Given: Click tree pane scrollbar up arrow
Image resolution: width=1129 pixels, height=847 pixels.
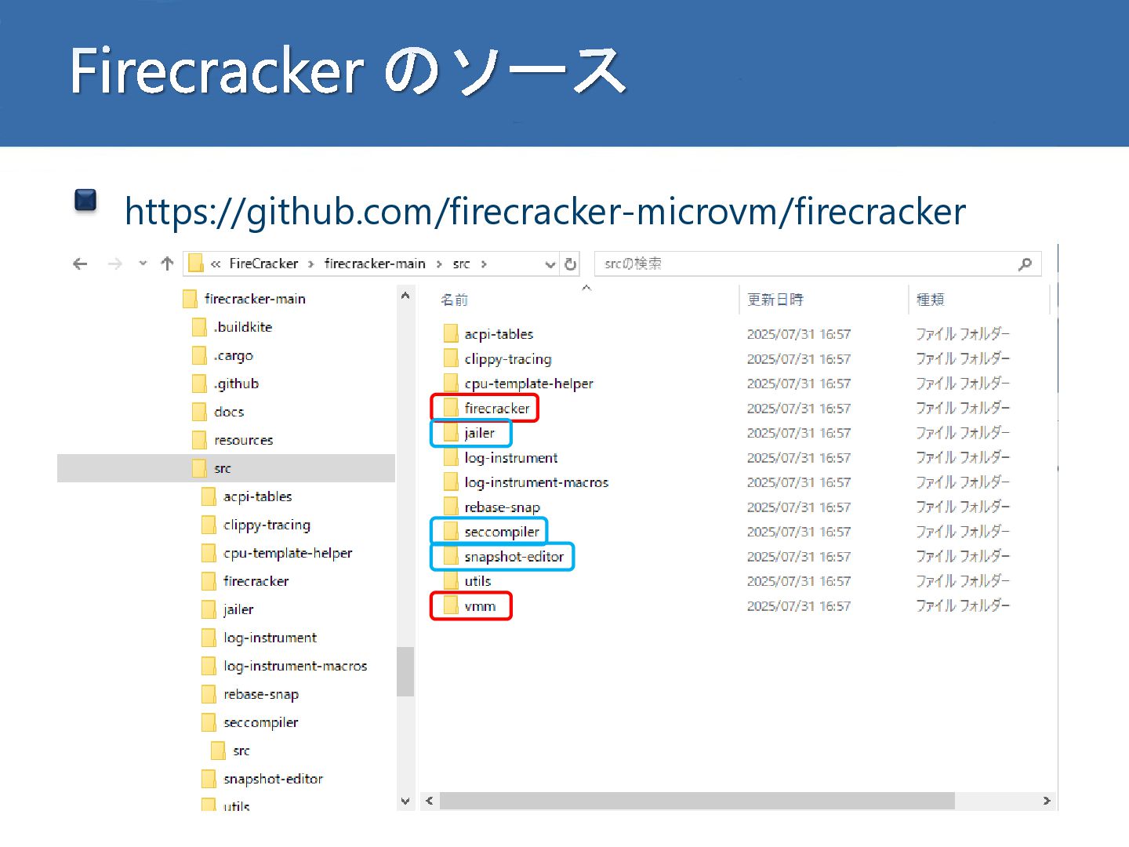Looking at the screenshot, I should (x=405, y=296).
